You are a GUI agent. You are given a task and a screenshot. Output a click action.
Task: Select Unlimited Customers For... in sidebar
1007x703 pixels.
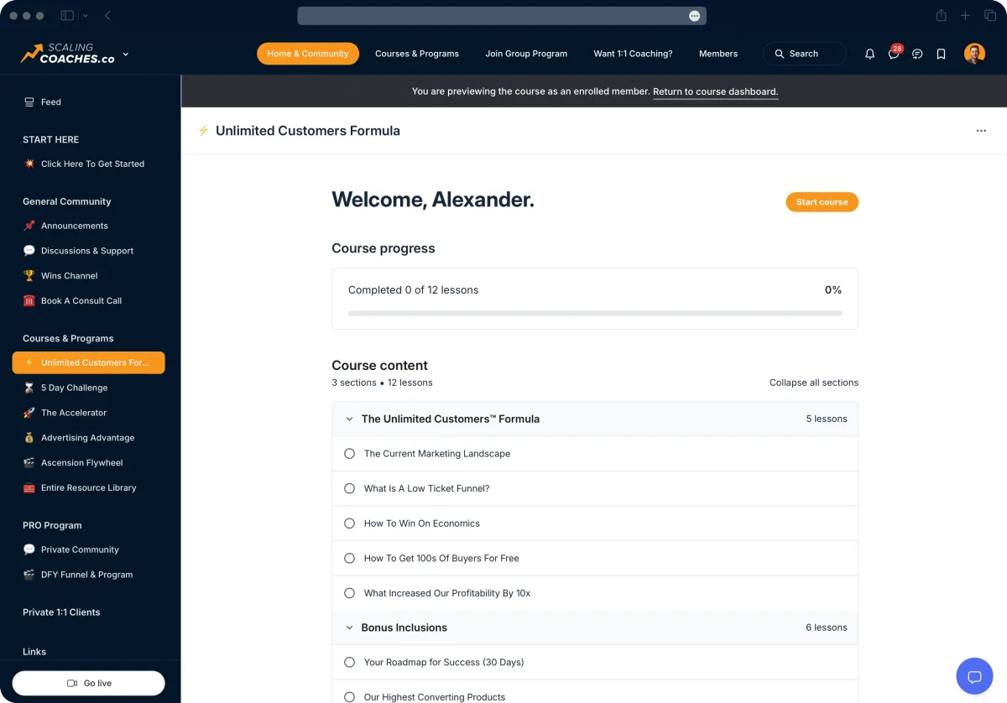(89, 362)
